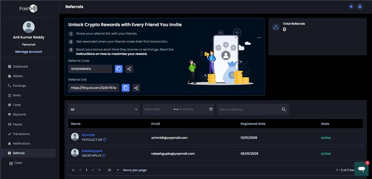Share the referral code
Image resolution: width=372 pixels, height=179 pixels.
(129, 69)
